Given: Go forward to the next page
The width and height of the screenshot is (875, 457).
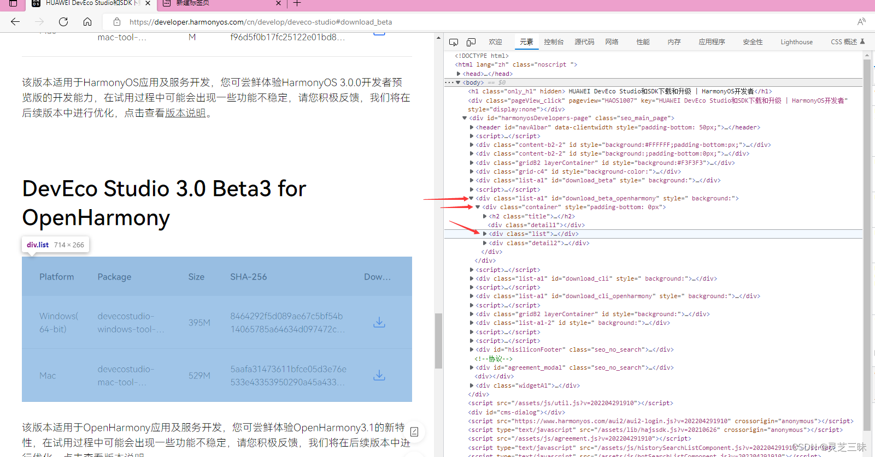Looking at the screenshot, I should (39, 22).
